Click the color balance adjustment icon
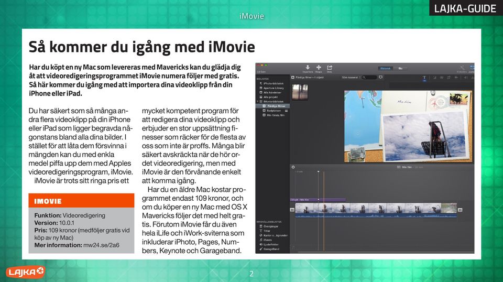This screenshot has width=503, height=282. (x=435, y=78)
